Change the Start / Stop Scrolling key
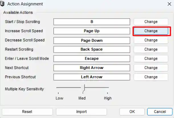 tap(151, 22)
